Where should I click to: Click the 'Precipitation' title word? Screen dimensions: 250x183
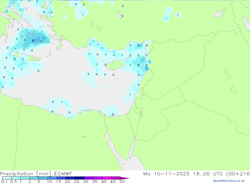pos(16,174)
